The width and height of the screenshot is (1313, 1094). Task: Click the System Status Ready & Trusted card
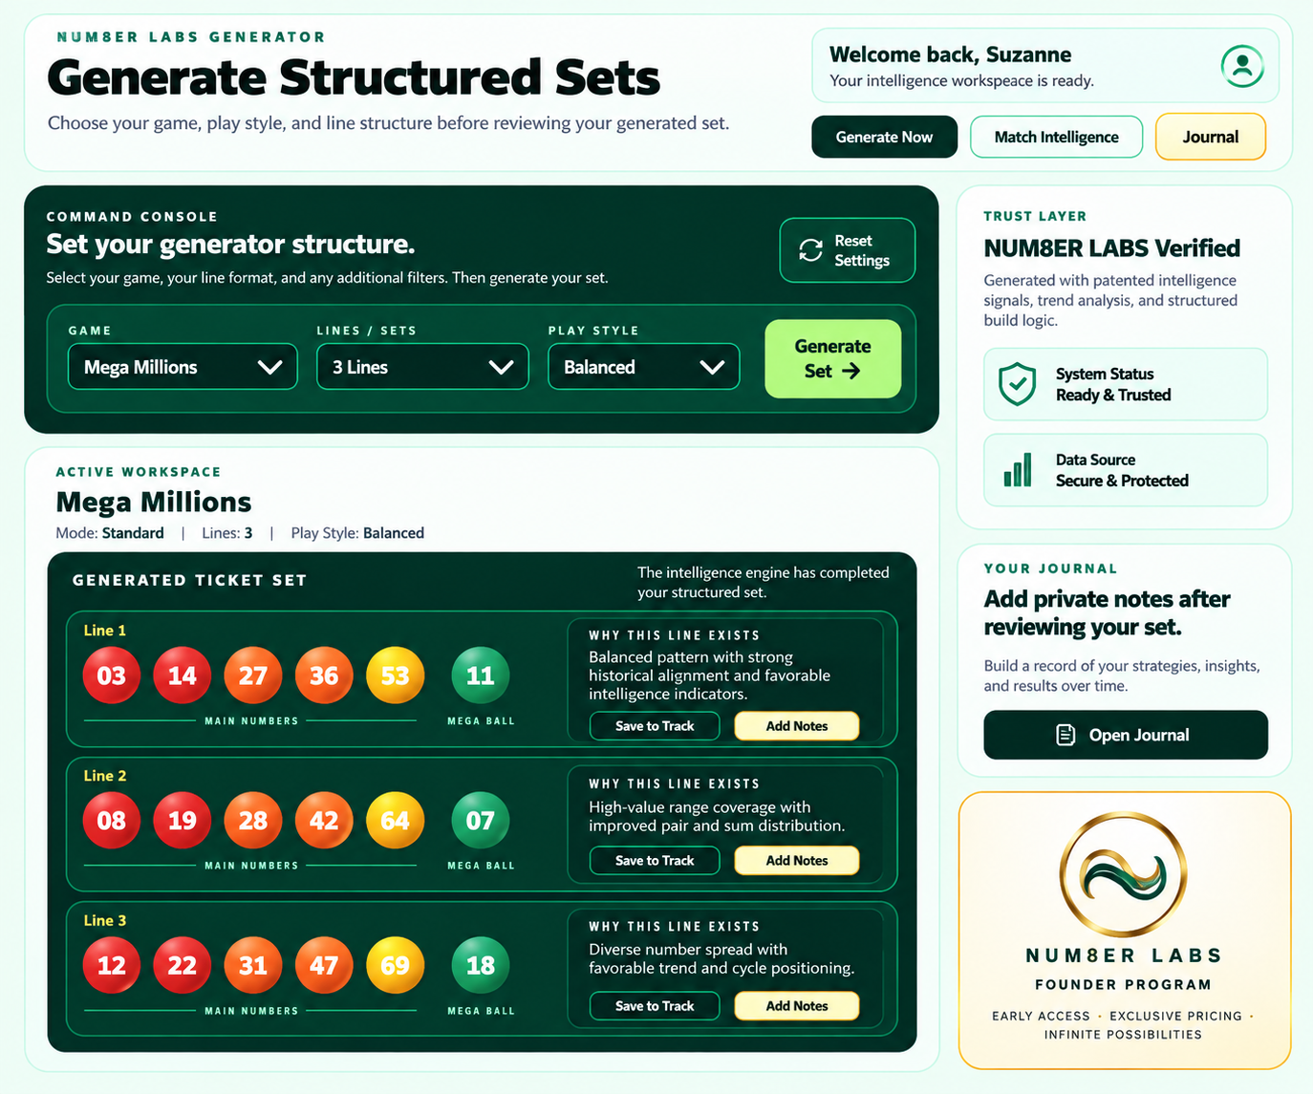click(1126, 384)
